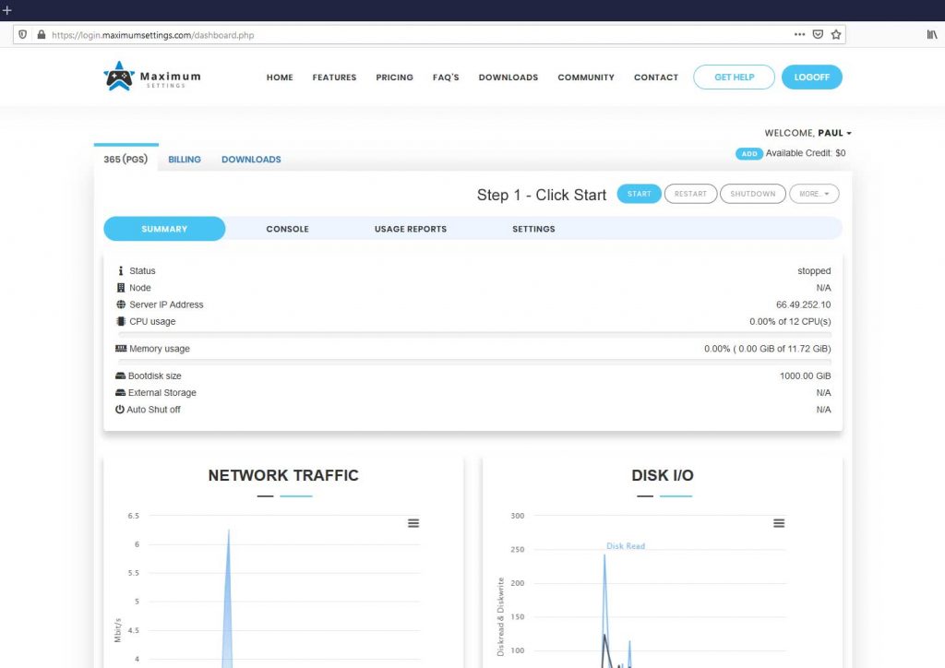Click the Available Credit: $0 text
This screenshot has width=945, height=668.
pyautogui.click(x=805, y=153)
